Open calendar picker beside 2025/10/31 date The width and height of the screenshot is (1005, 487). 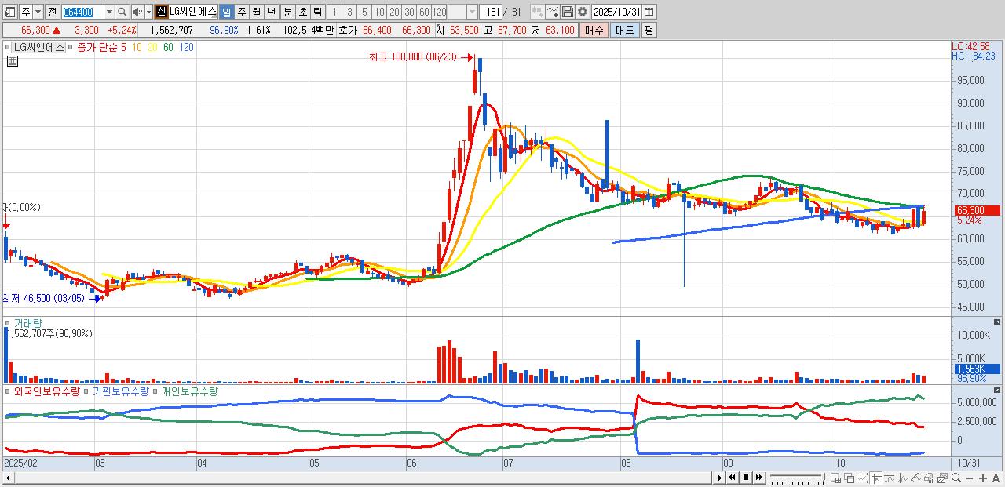click(649, 12)
